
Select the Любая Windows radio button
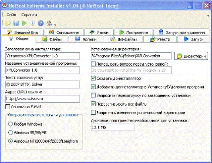10,124
